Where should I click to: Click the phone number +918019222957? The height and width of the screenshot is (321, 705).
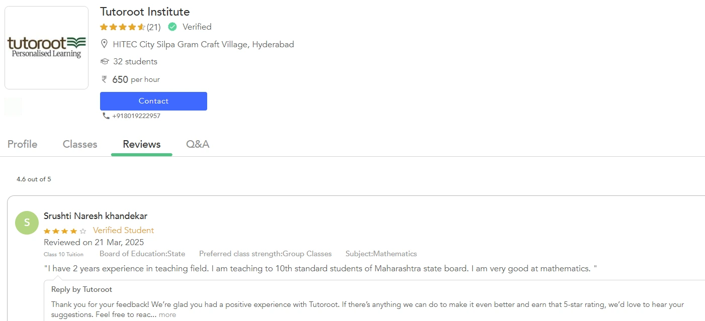pos(136,115)
